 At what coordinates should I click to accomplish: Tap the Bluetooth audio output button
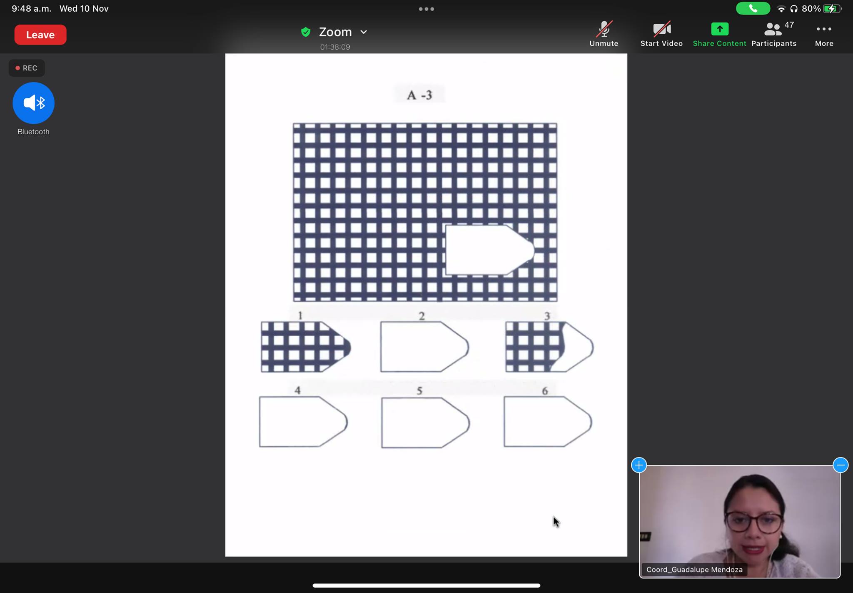(33, 103)
